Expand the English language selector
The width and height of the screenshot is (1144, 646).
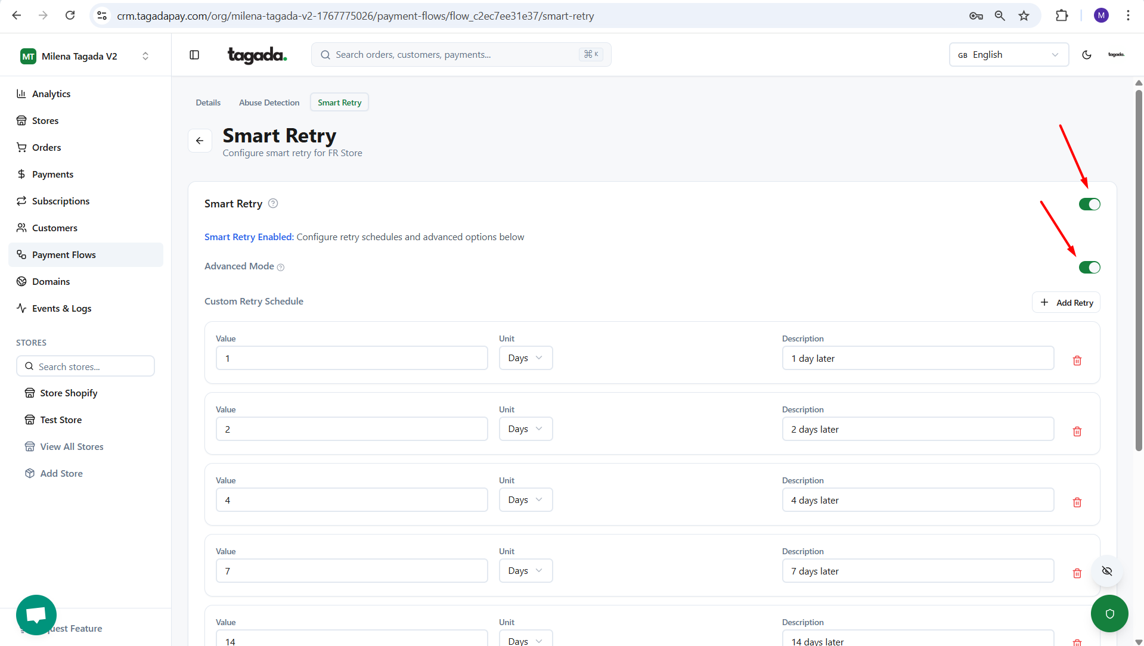coord(1008,55)
